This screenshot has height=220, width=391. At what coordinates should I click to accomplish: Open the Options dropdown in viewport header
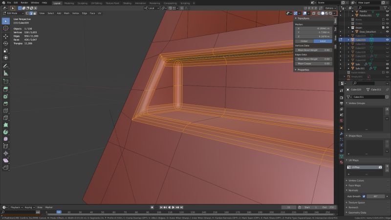tap(330, 8)
